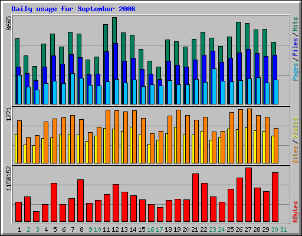Click the red KBytes bar for day 30
This screenshot has height=236, width=302.
click(275, 197)
